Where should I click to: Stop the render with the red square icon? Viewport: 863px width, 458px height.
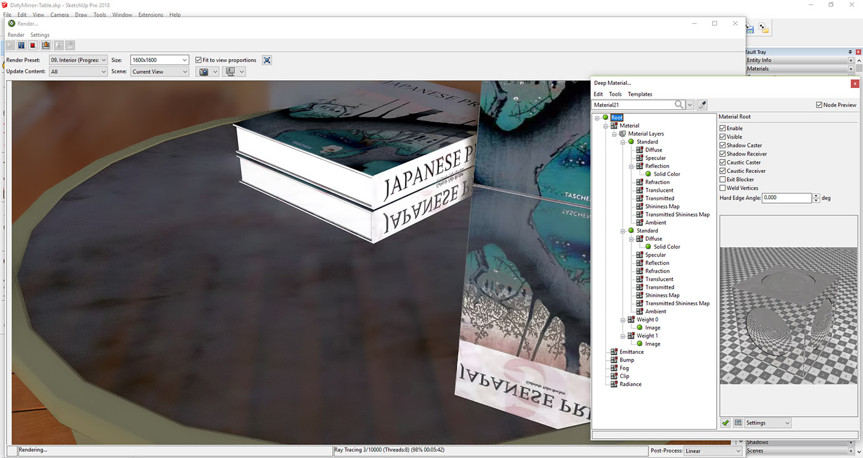33,45
